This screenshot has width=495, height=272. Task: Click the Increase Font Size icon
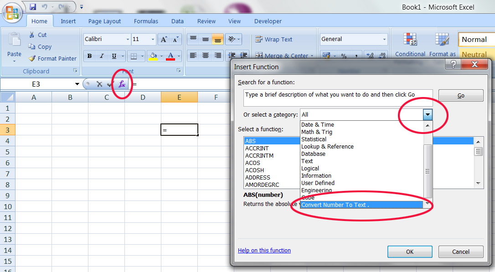(164, 40)
